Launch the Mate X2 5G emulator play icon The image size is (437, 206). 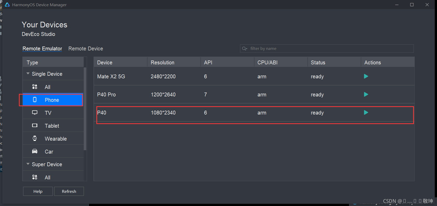(x=366, y=76)
